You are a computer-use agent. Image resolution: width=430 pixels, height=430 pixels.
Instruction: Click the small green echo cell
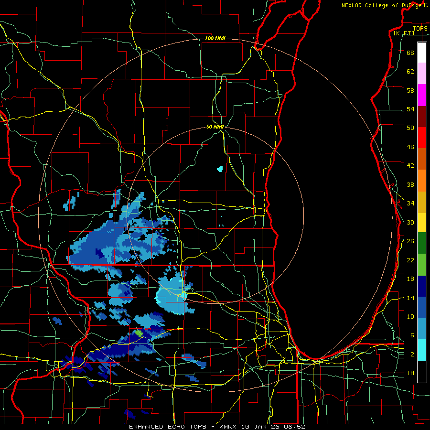pyautogui.click(x=139, y=333)
